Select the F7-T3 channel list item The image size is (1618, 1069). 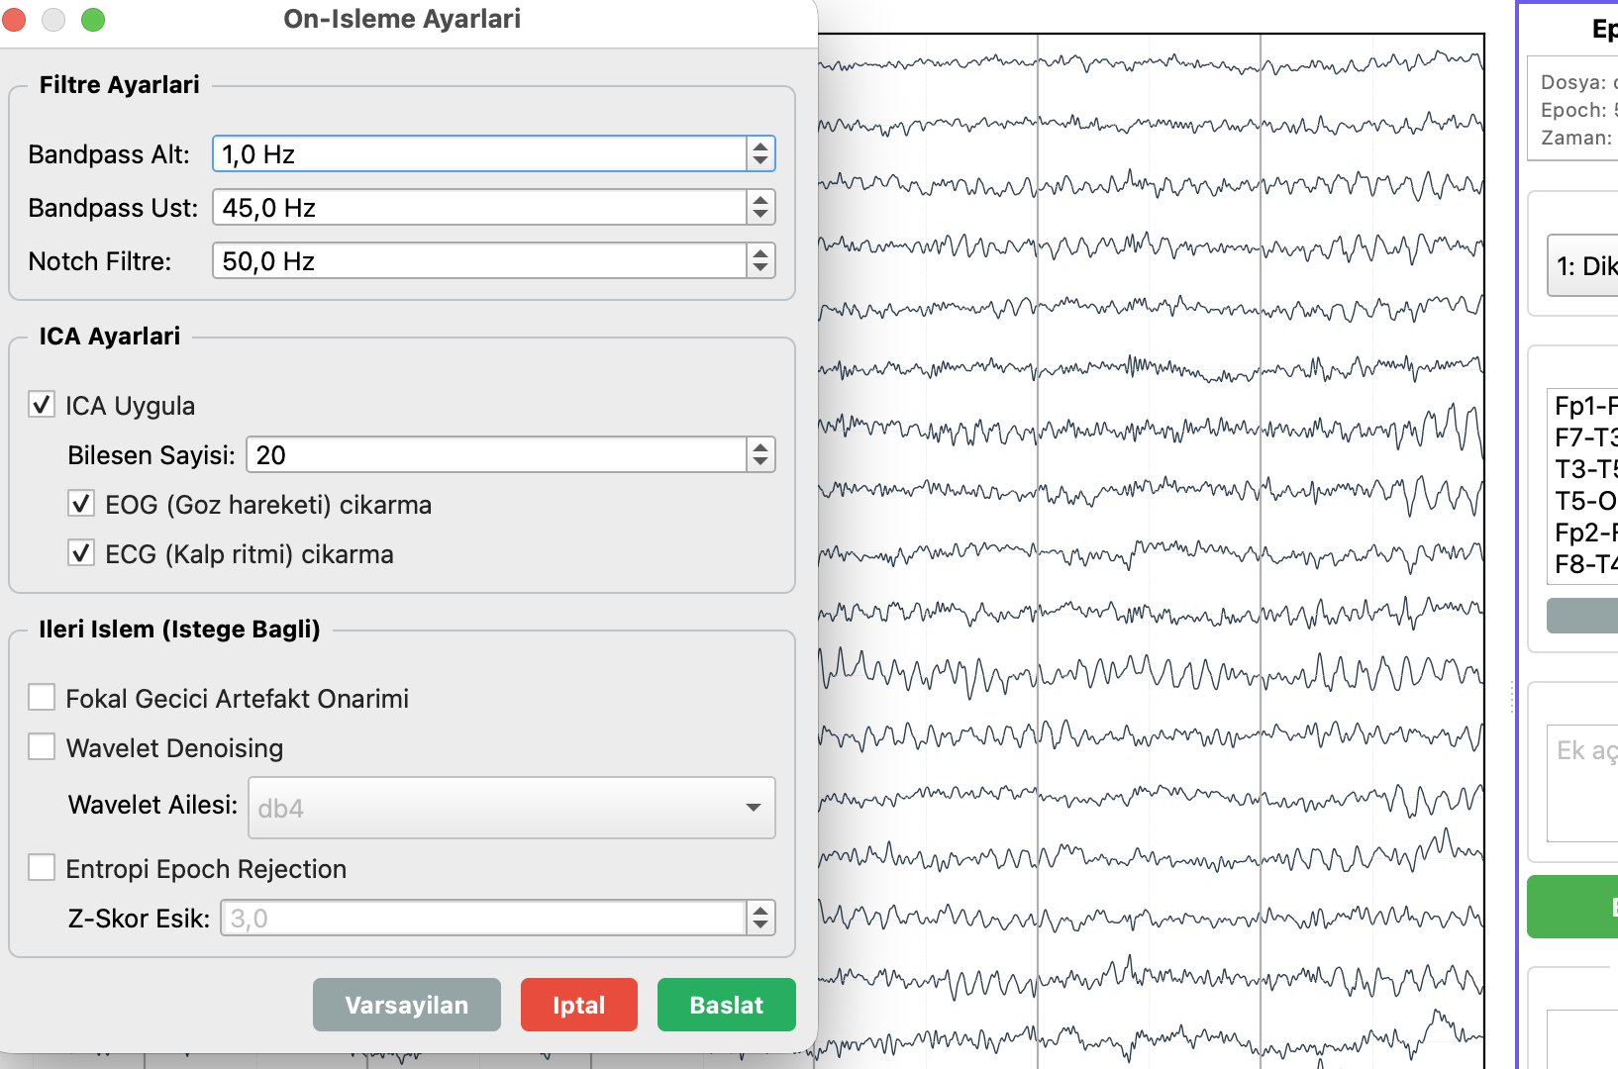[x=1584, y=437]
